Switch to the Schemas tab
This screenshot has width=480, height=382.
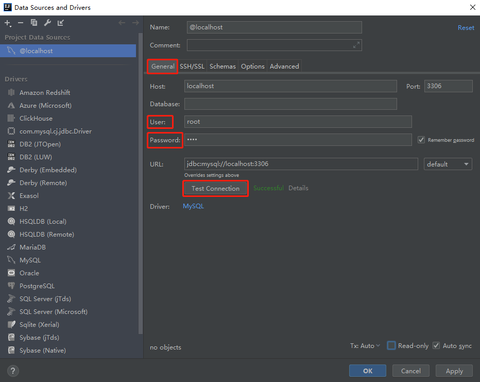pyautogui.click(x=222, y=66)
